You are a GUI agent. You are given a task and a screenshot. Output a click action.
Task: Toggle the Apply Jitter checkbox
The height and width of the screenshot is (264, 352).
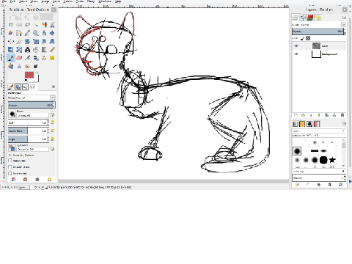pyautogui.click(x=10, y=161)
